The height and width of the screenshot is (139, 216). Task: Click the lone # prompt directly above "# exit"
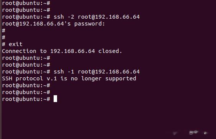(x=3, y=37)
